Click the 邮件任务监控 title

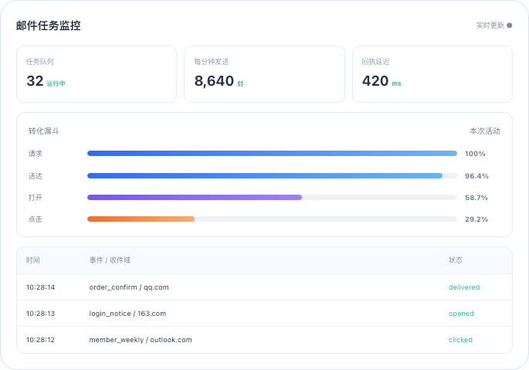click(49, 25)
